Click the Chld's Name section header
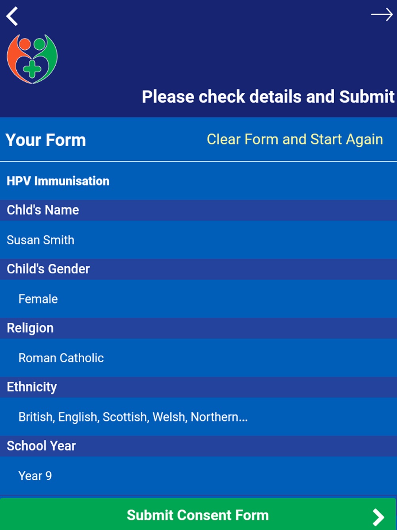 click(43, 210)
